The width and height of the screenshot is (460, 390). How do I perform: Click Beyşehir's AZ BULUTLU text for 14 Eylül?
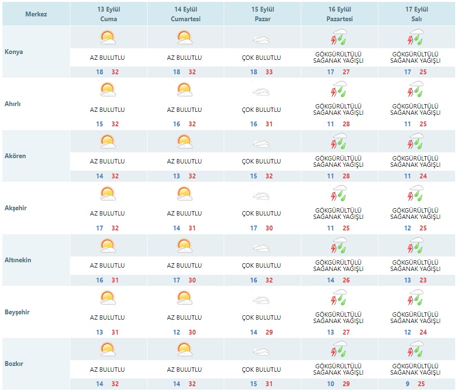184,318
